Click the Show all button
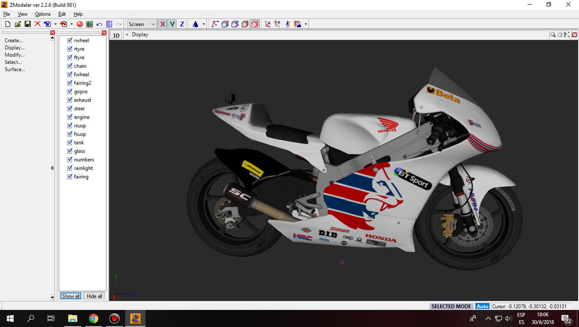 click(x=71, y=296)
